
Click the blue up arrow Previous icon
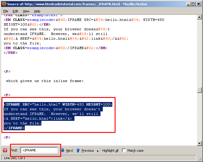point(78,150)
